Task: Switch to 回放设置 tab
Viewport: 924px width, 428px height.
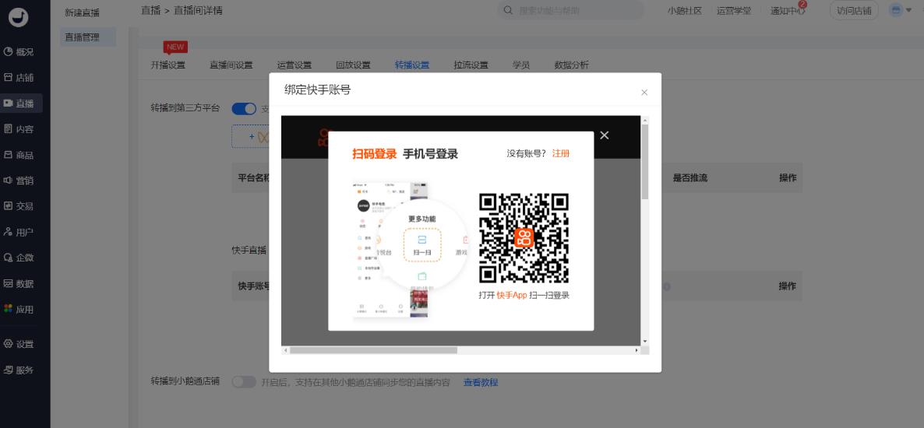Action: click(353, 65)
